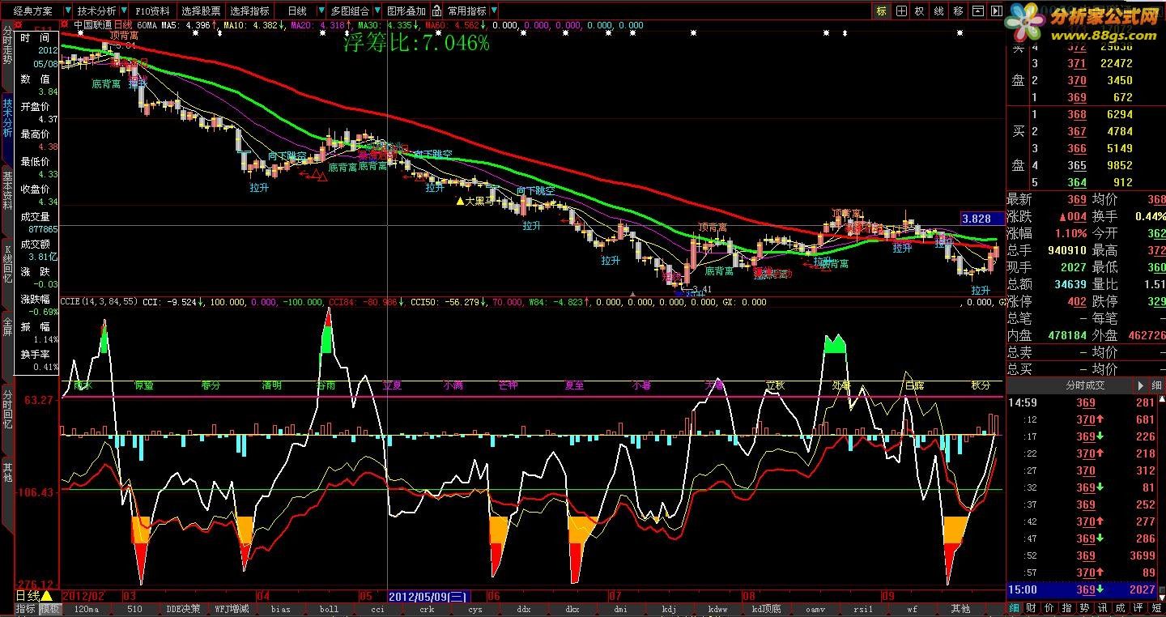Screen dimensions: 1166x617
Task: Select the 模板 bottom tab
Action: pyautogui.click(x=50, y=609)
